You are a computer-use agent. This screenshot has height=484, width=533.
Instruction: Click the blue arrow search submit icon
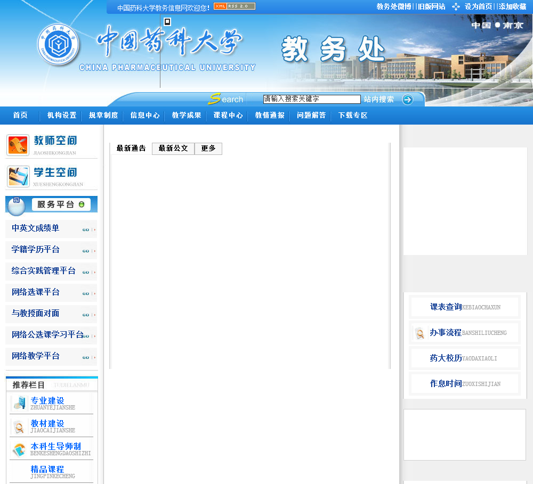(407, 100)
